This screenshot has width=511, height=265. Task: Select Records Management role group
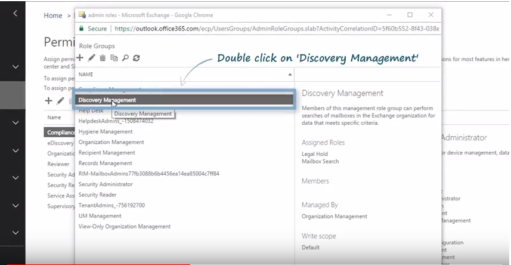106,163
